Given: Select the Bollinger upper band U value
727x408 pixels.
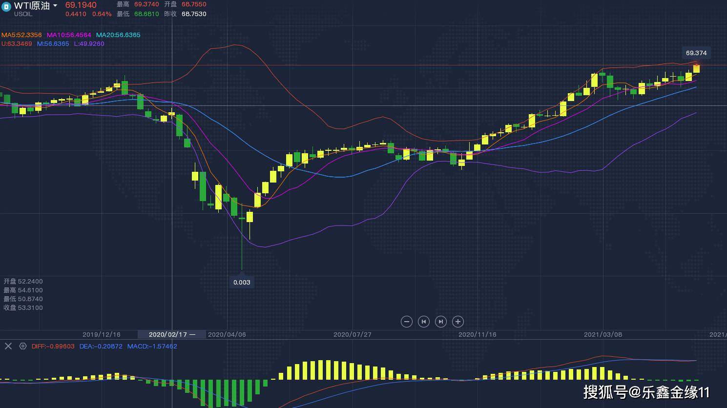Looking at the screenshot, I should (17, 44).
